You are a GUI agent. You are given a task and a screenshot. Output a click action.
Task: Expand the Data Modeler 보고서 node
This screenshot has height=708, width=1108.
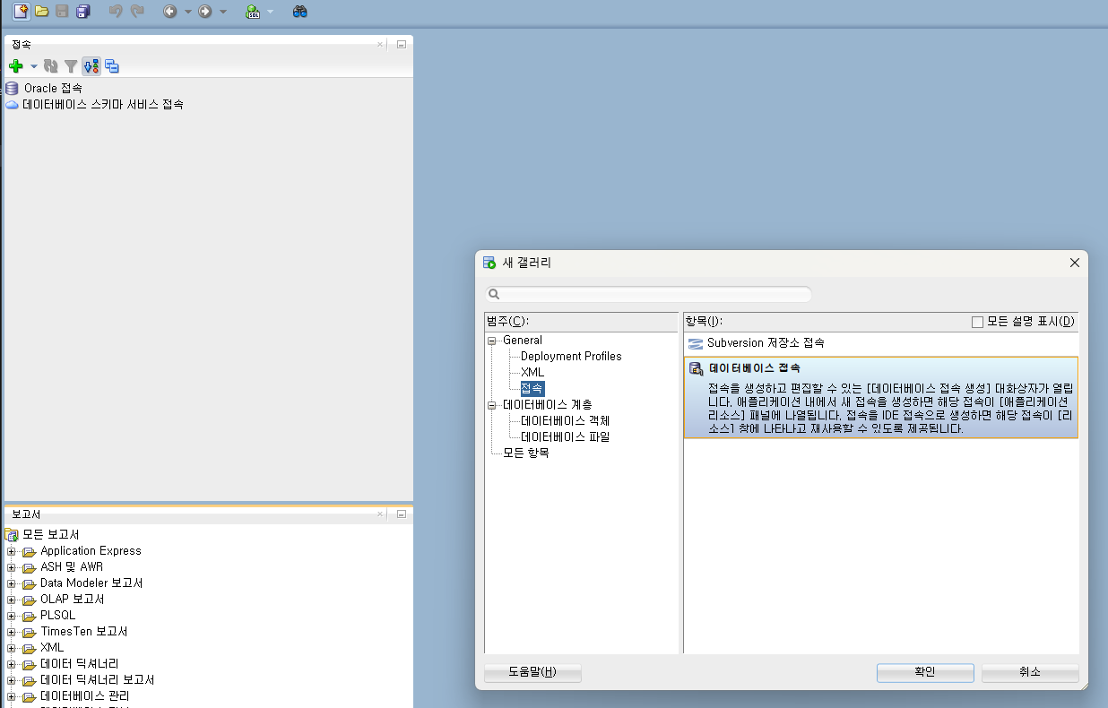coord(12,583)
